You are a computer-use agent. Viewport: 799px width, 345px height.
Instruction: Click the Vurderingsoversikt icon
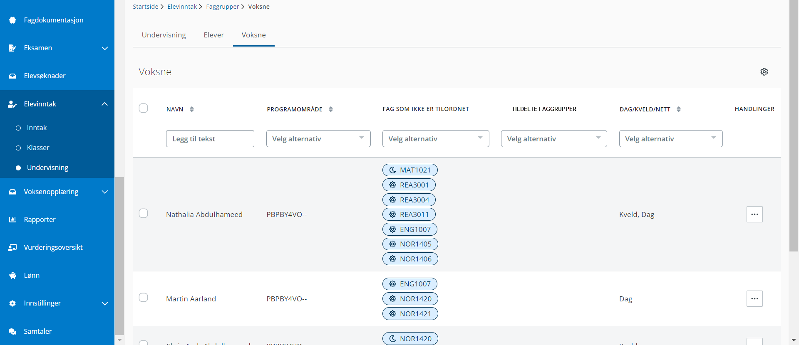(x=12, y=247)
